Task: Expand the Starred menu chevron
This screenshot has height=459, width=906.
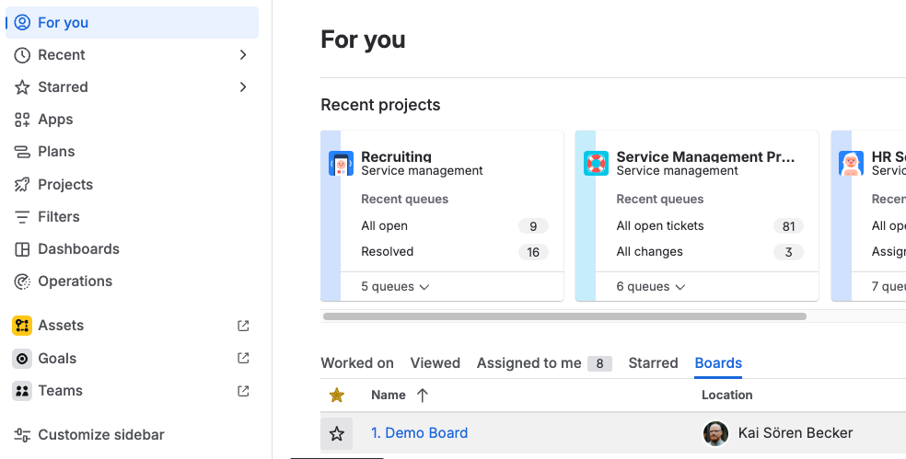Action: click(x=243, y=87)
